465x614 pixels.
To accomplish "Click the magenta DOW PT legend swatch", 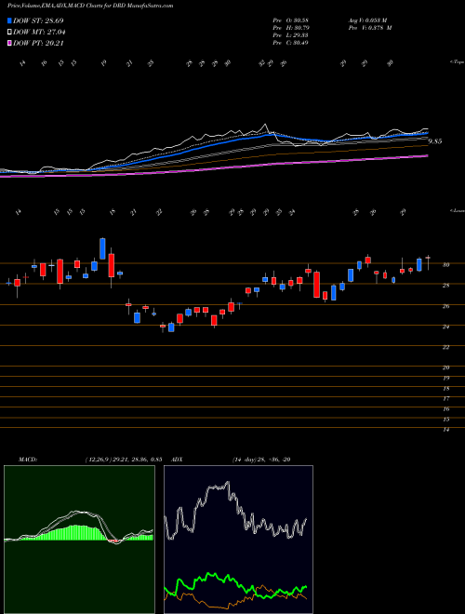I will (x=10, y=44).
